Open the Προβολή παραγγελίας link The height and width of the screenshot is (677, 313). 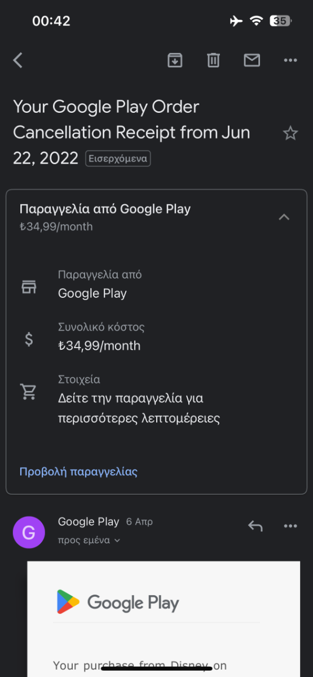click(78, 472)
